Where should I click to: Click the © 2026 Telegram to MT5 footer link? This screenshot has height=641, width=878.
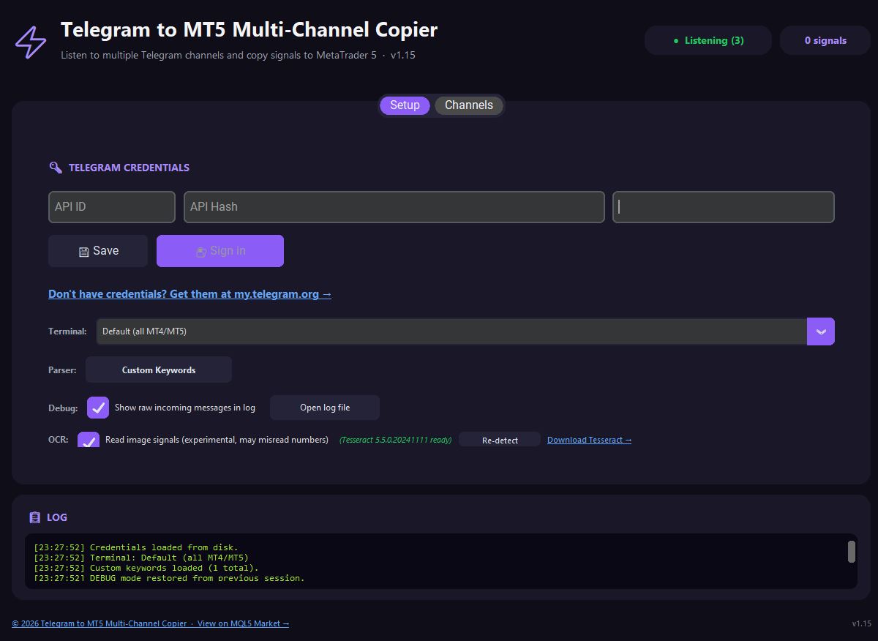click(x=100, y=623)
